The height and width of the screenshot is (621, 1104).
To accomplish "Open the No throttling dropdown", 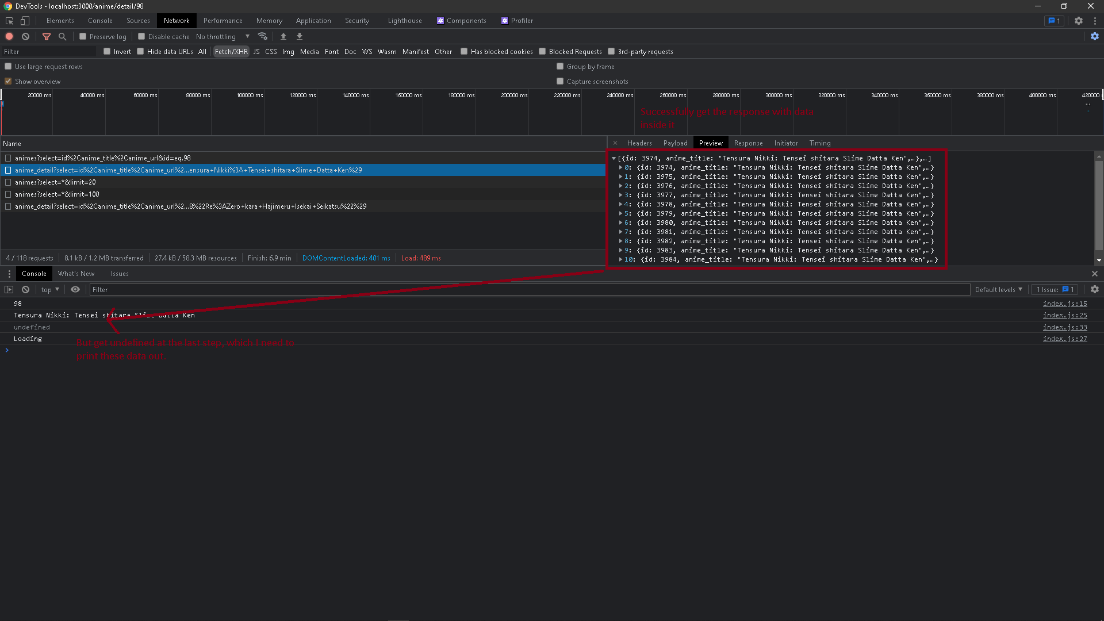I will (x=223, y=36).
